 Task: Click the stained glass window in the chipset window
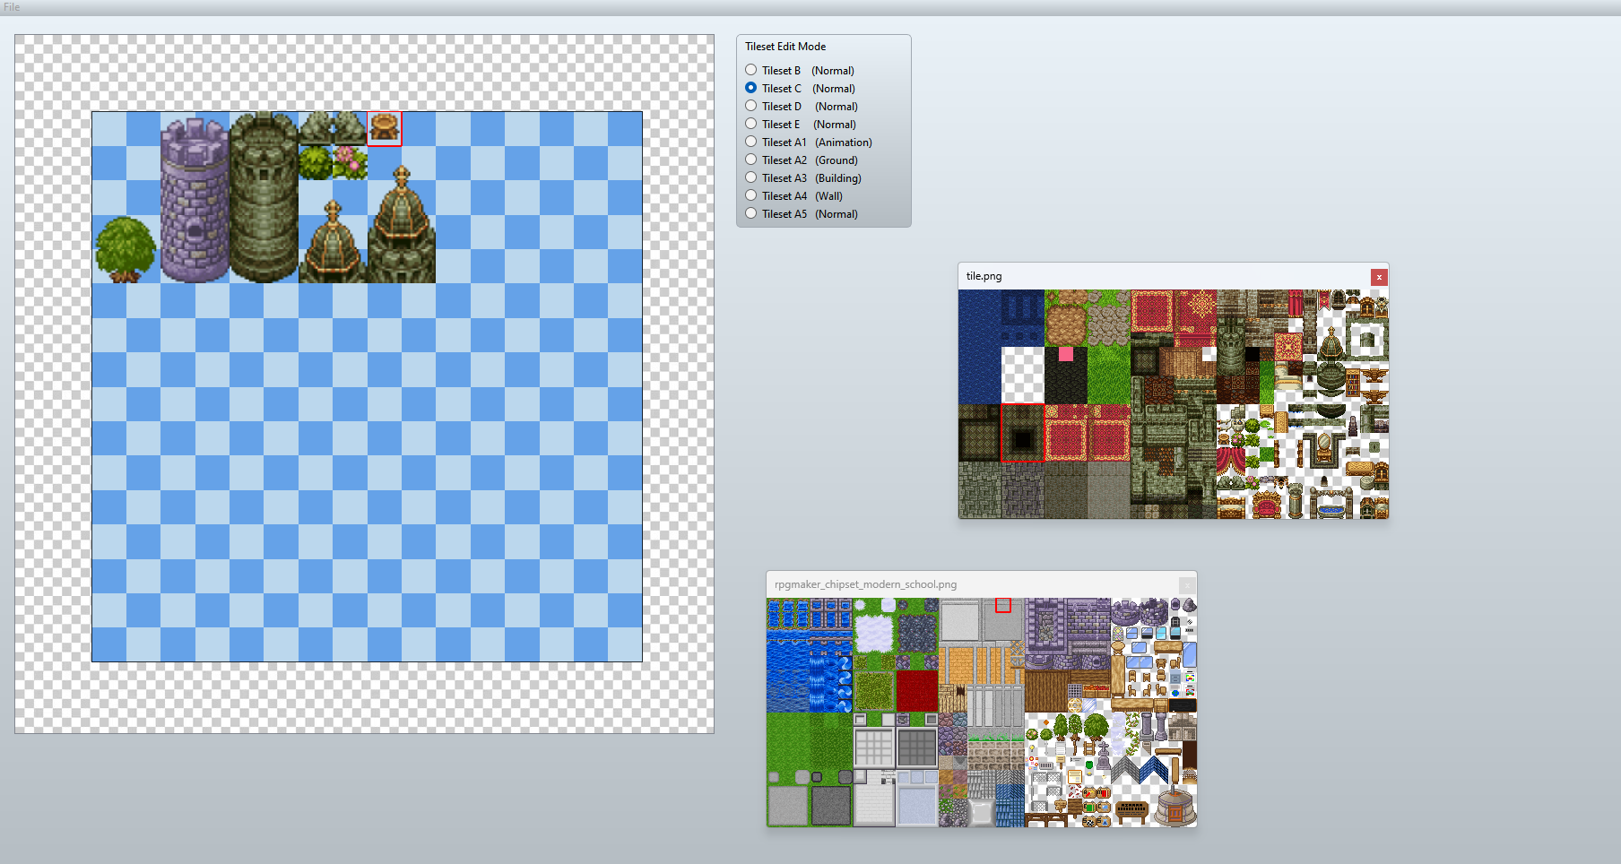pos(1118,634)
